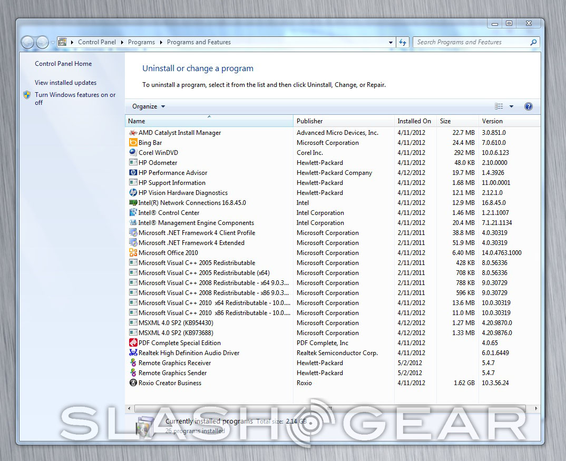Screen dimensions: 566x461
Task: Select the PDF Complete Special Edition icon
Action: tap(133, 343)
